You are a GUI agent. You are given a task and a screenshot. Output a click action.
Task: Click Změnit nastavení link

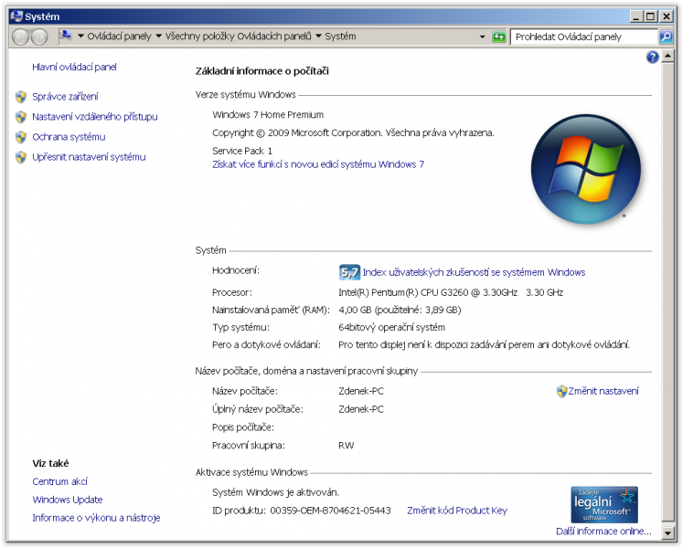603,391
